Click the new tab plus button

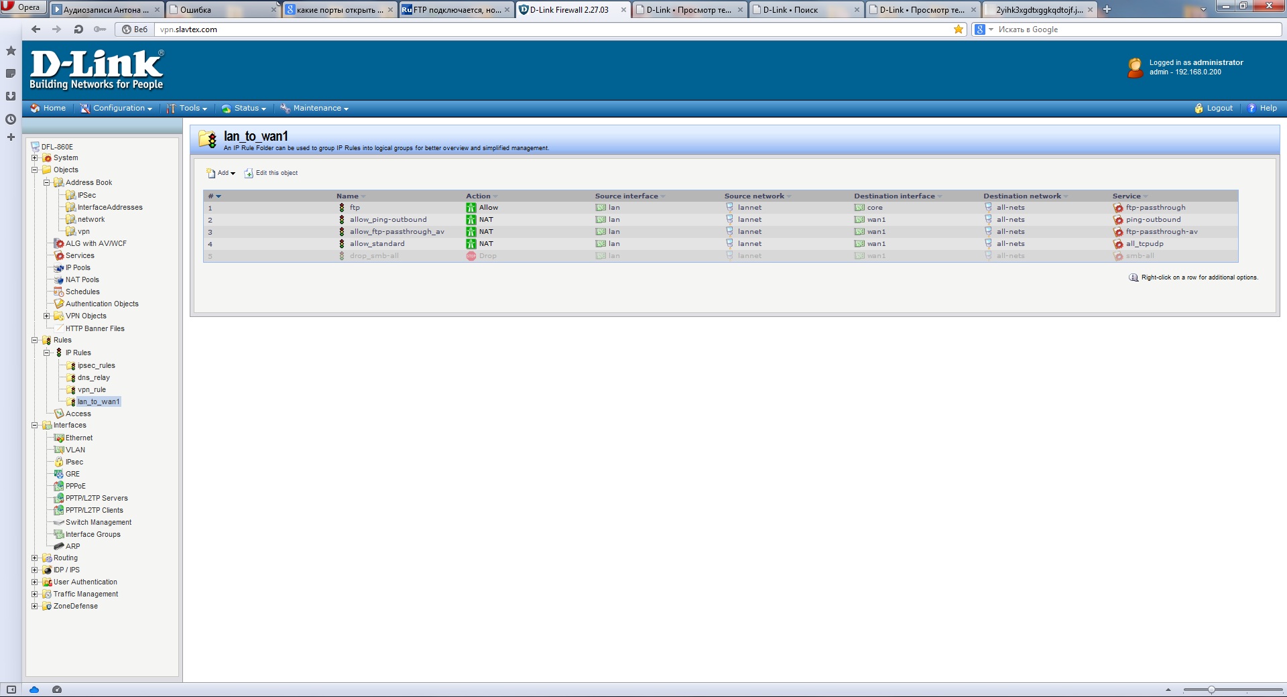[1107, 9]
